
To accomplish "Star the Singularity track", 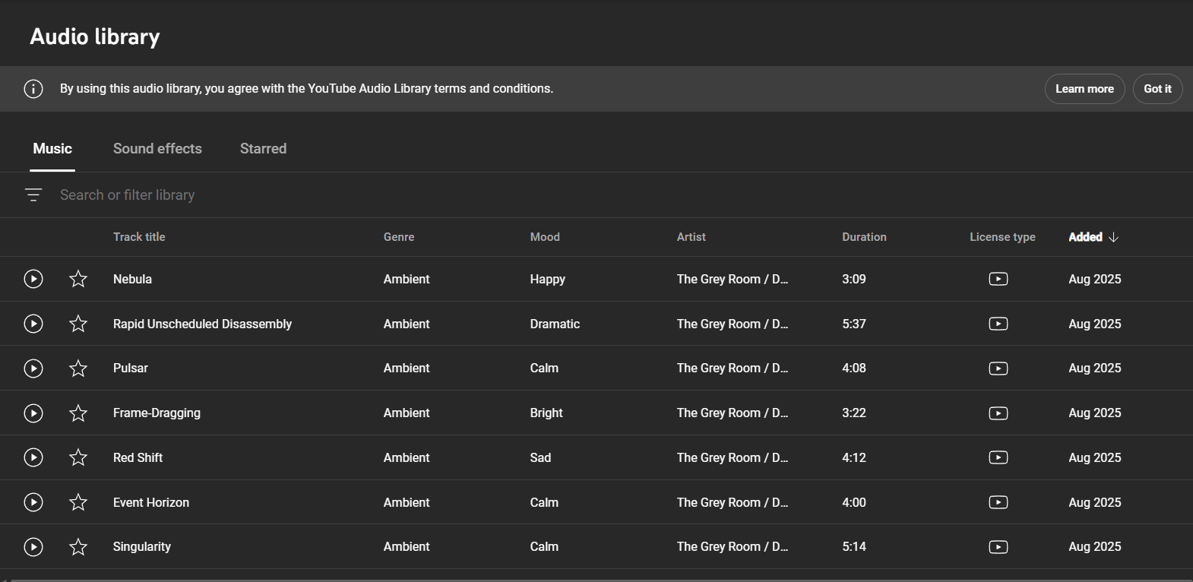I will click(x=78, y=547).
